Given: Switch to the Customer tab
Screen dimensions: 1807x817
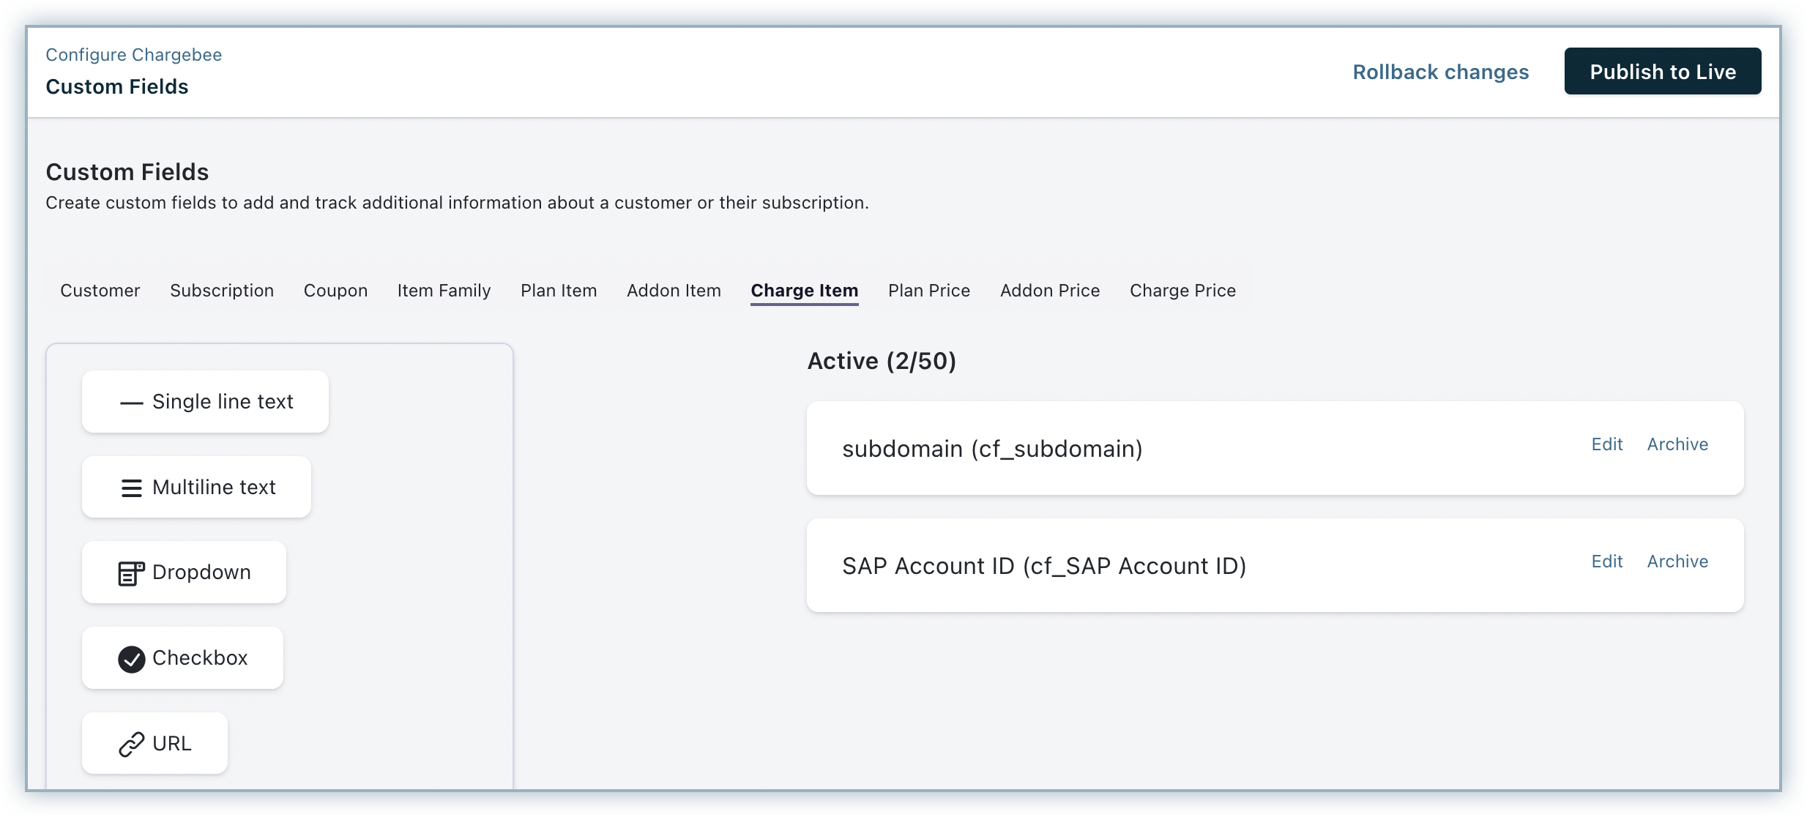Looking at the screenshot, I should tap(100, 291).
